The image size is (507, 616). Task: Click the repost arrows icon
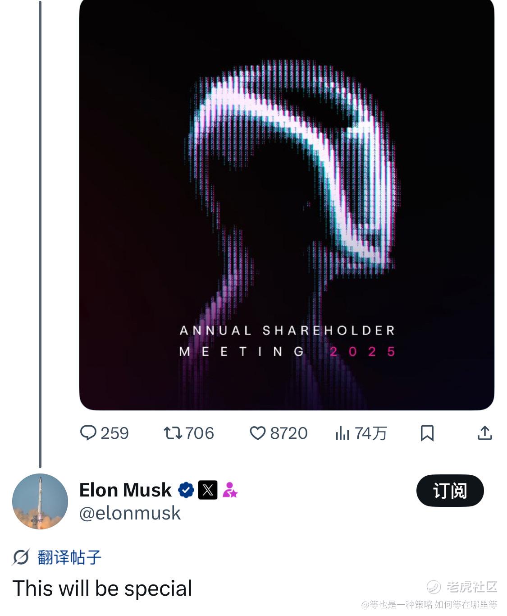pyautogui.click(x=173, y=433)
